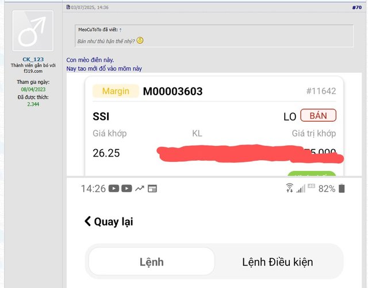Tap the trending chart notification icon
The height and width of the screenshot is (288, 368).
(139, 189)
